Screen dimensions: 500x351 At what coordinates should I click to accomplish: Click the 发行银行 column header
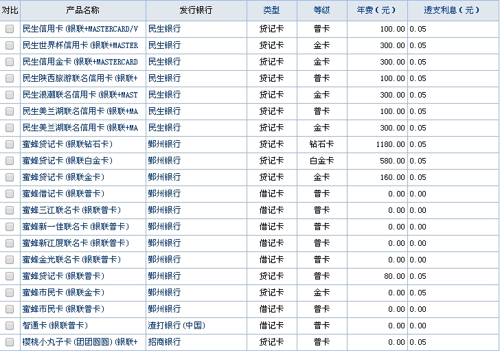pos(196,10)
